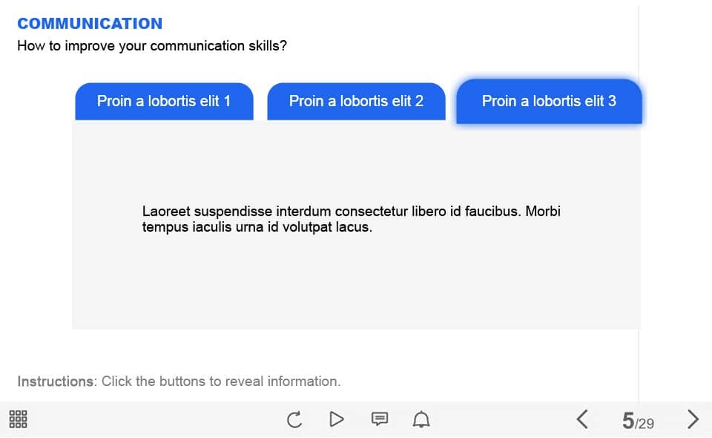Select the Proin a lobortis elit 1 tab

164,101
